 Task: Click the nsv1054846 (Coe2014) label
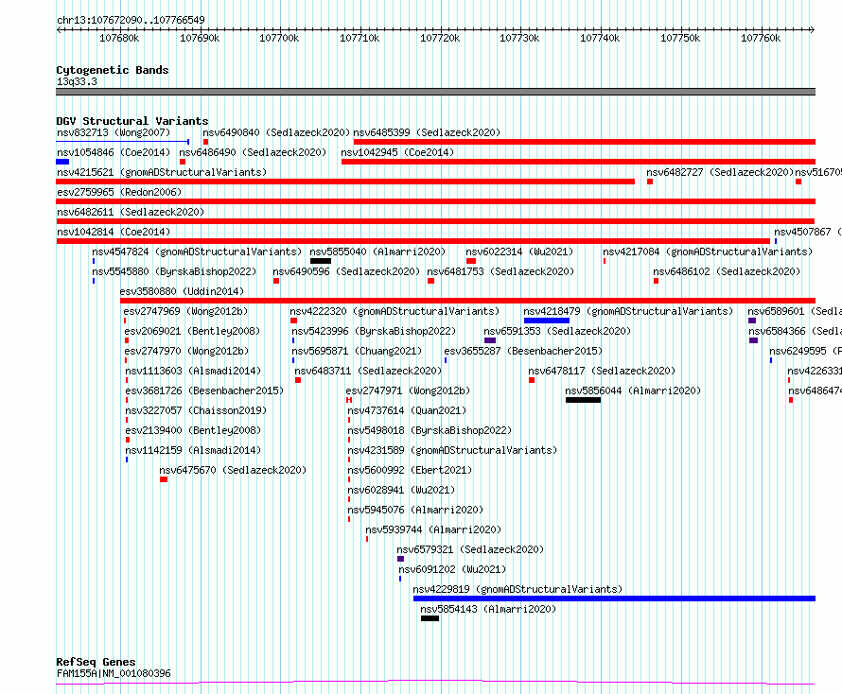(114, 152)
